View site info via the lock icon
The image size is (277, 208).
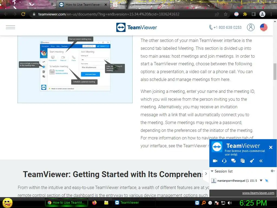(34, 14)
